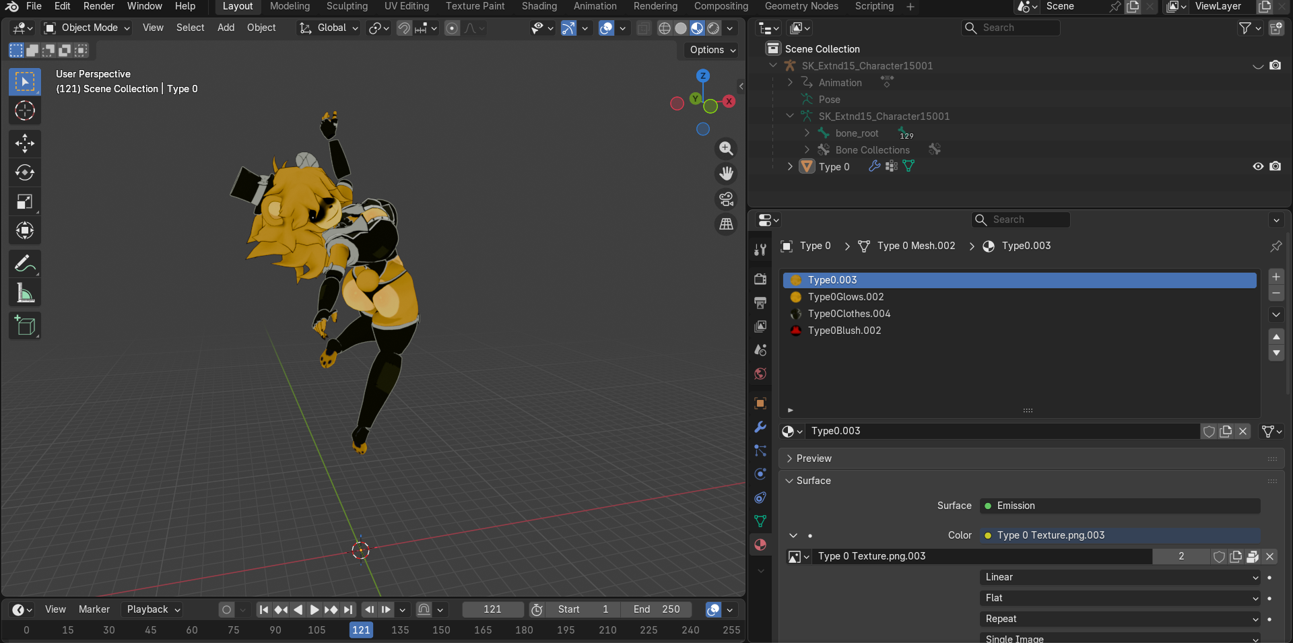Screen dimensions: 1293x643
Task: Activate the Scale tool
Action: (25, 201)
